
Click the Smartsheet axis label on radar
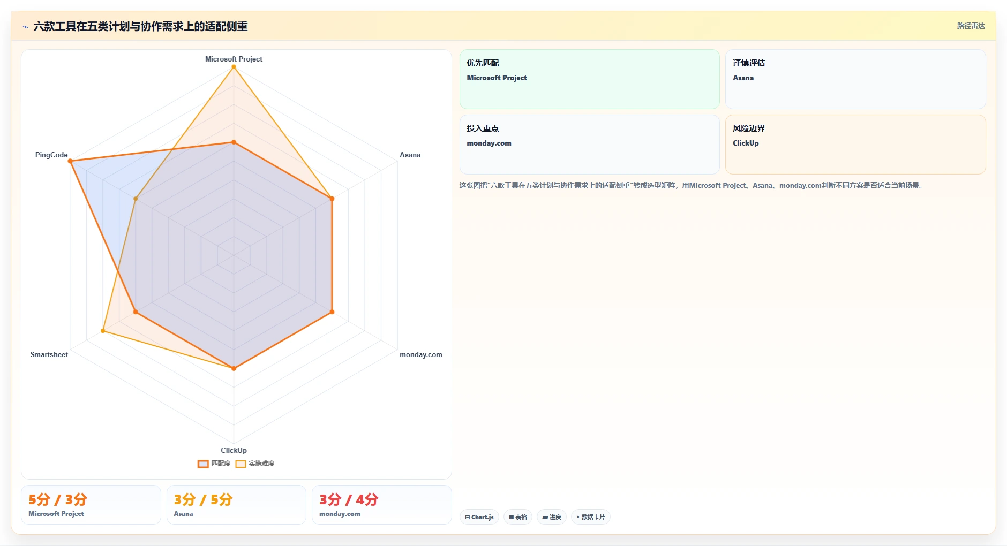coord(49,354)
